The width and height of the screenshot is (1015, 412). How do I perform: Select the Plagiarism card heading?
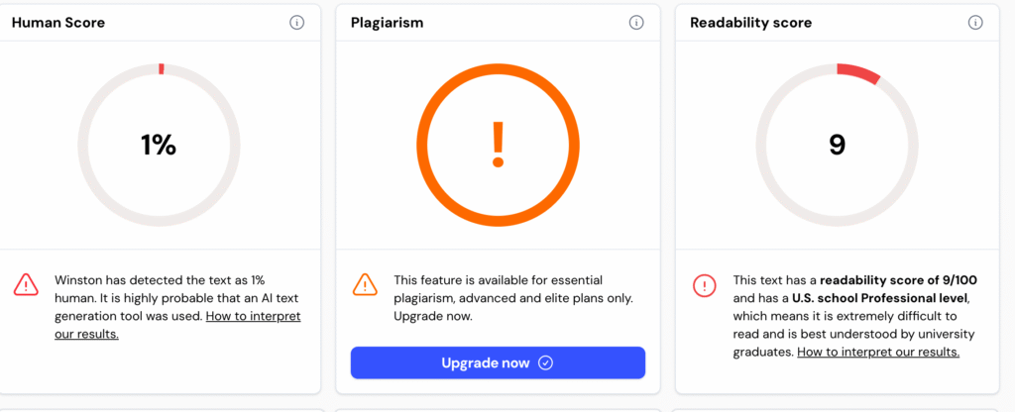pos(388,23)
